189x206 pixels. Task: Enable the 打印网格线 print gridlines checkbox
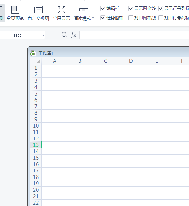pos(131,18)
